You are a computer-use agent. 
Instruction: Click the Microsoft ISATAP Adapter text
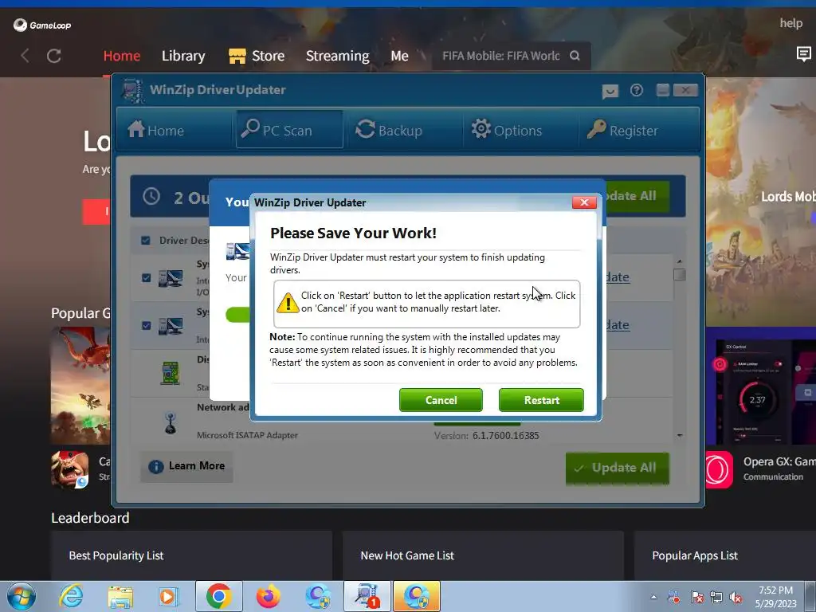click(247, 435)
